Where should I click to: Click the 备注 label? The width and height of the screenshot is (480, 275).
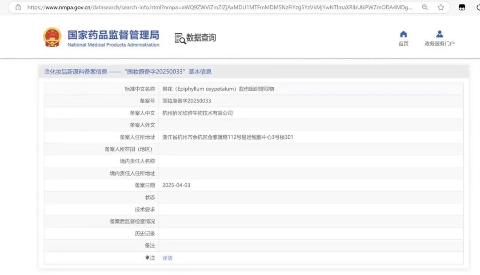tap(150, 246)
